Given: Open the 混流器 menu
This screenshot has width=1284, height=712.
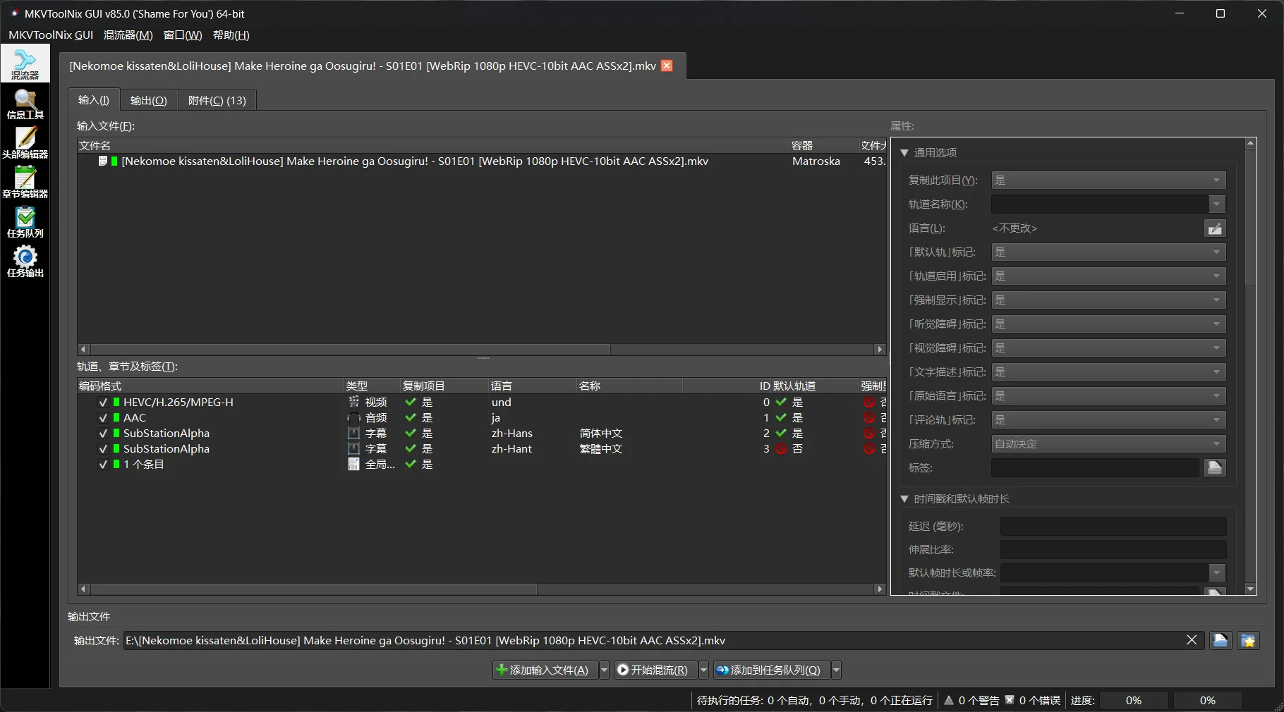Looking at the screenshot, I should (x=128, y=35).
